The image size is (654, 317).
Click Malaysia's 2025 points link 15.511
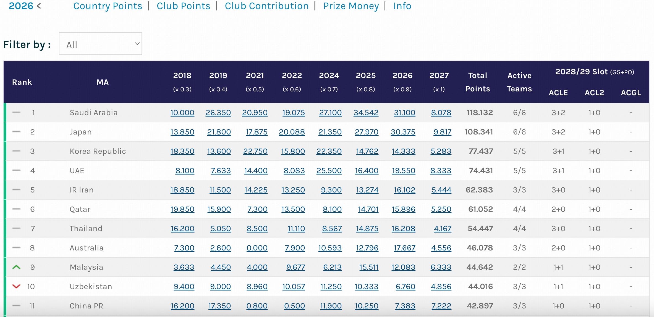[x=369, y=267]
